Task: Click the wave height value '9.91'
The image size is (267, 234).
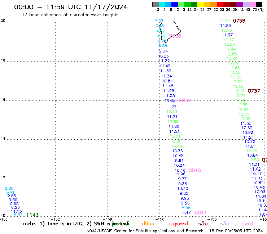Action: (x=179, y=161)
